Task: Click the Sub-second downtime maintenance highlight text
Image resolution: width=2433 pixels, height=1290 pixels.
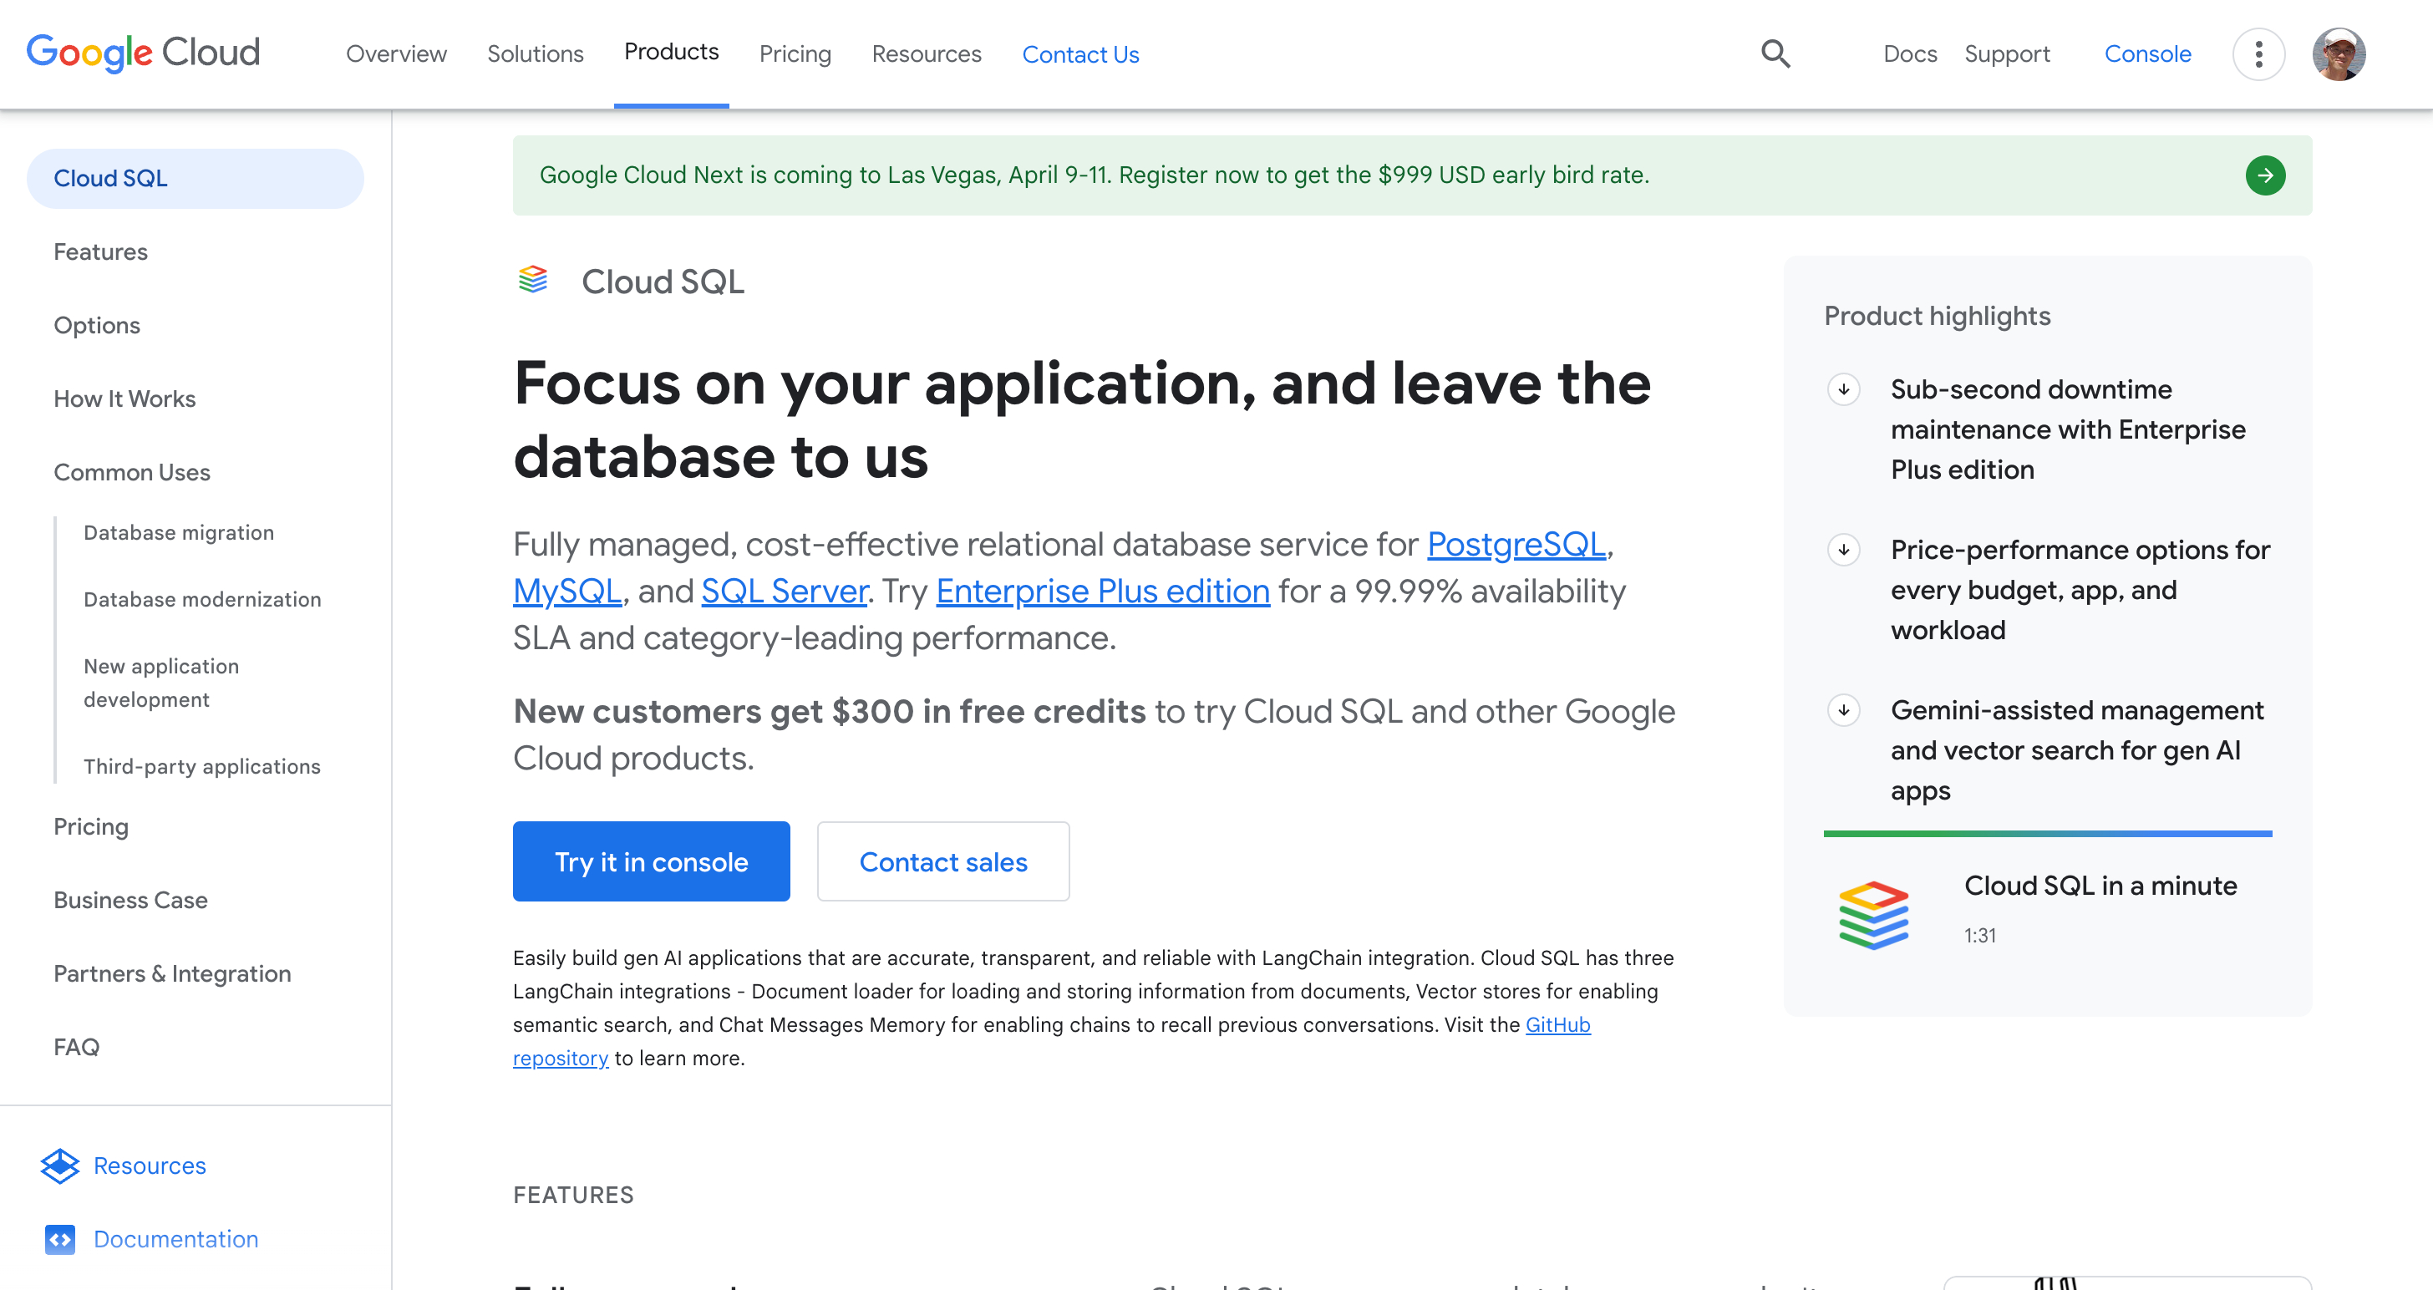Action: (x=2068, y=429)
